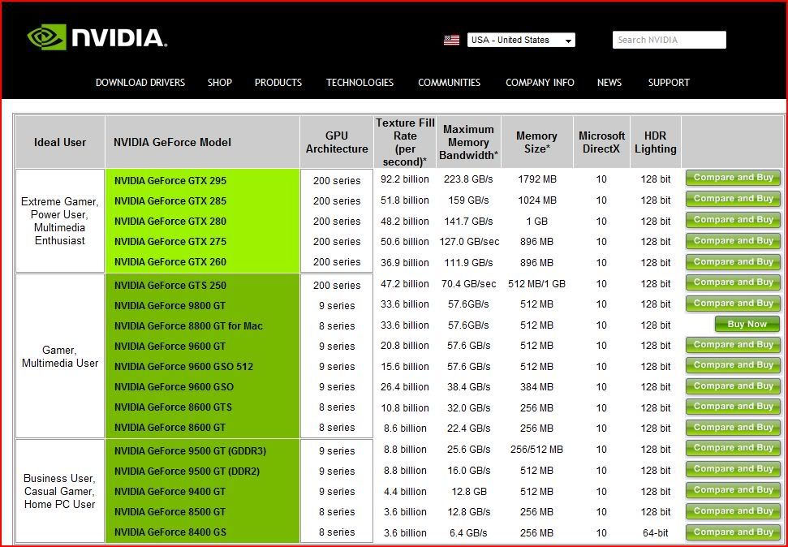Viewport: 788px width, 547px height.
Task: Open the Shop menu item
Action: coord(219,83)
